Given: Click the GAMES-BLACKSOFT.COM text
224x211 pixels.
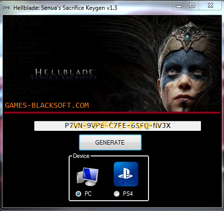Looking at the screenshot, I should pyautogui.click(x=47, y=105).
